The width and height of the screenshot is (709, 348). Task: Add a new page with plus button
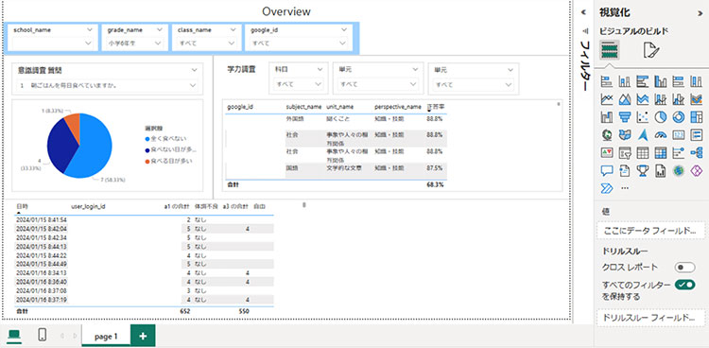pos(143,337)
